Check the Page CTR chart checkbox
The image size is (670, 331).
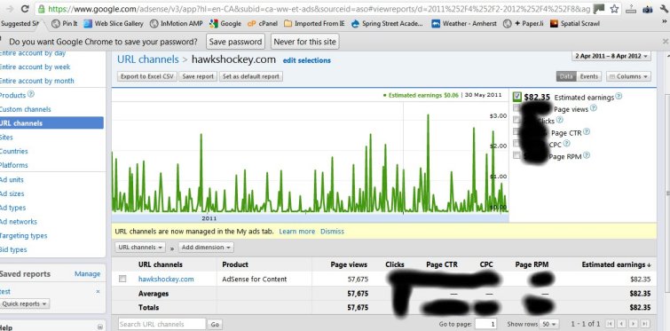click(x=517, y=132)
